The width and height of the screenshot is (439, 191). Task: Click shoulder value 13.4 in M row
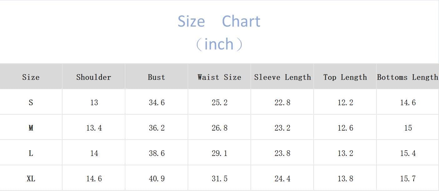click(94, 128)
